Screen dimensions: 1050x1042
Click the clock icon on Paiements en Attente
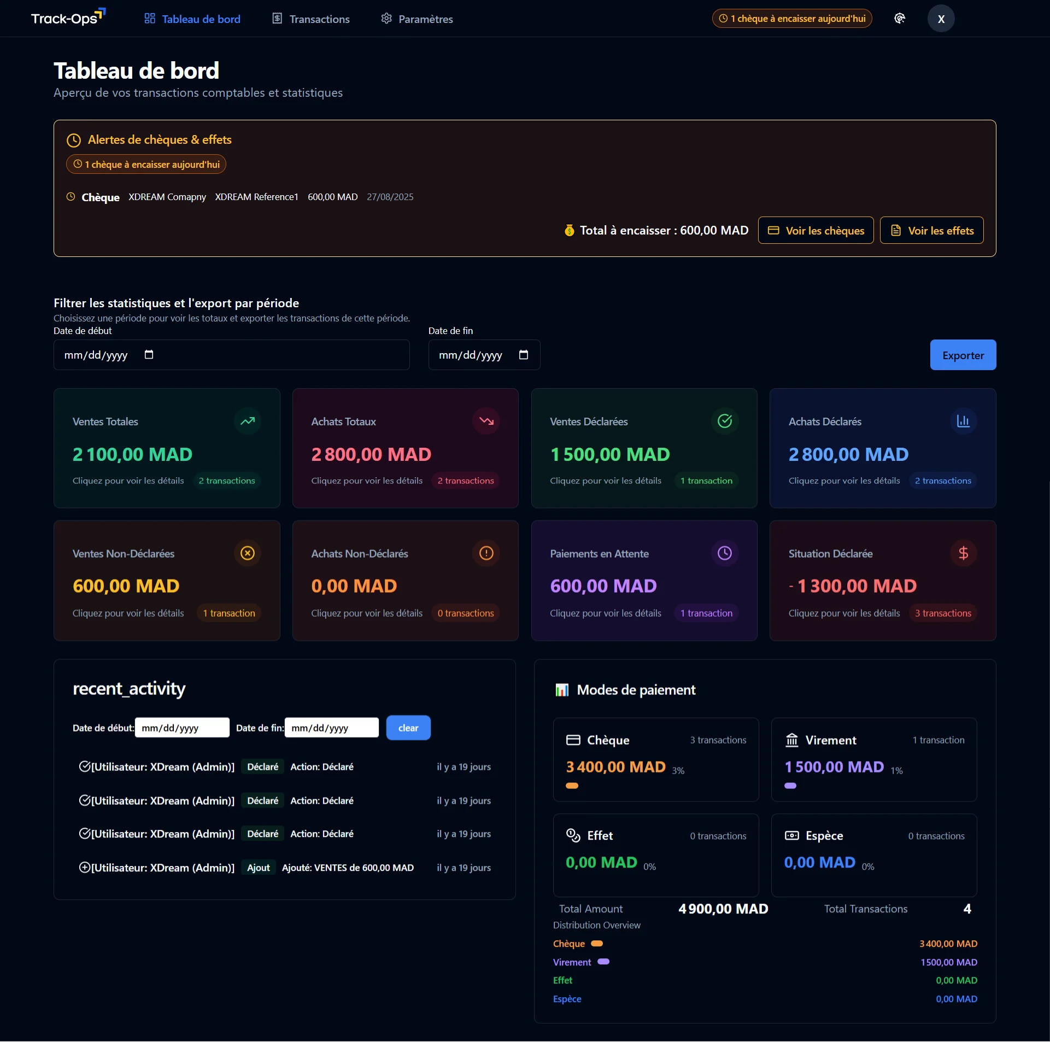724,553
